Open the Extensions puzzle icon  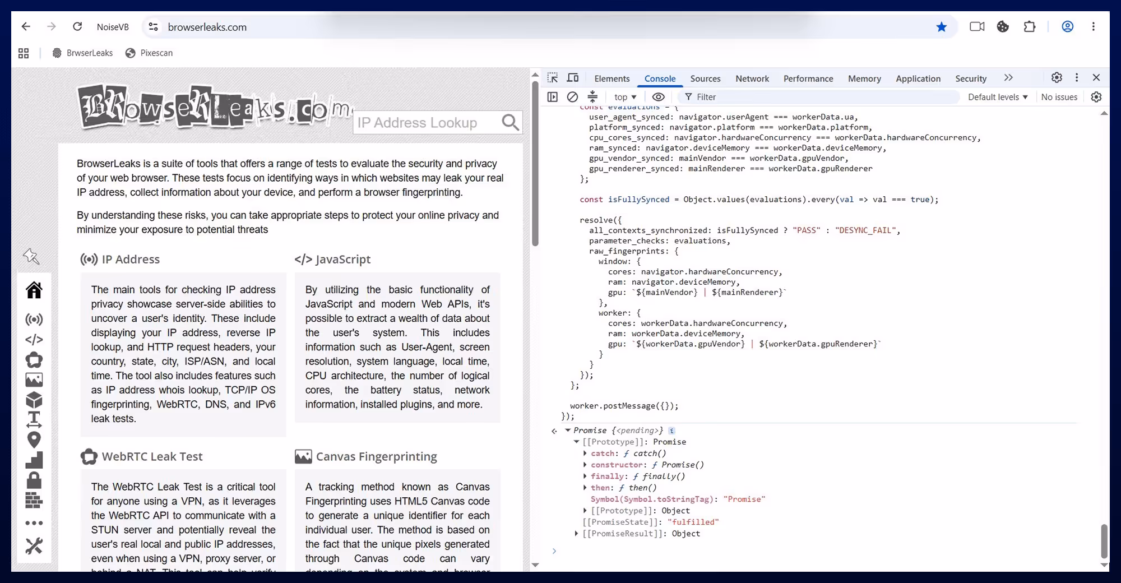coord(1030,26)
